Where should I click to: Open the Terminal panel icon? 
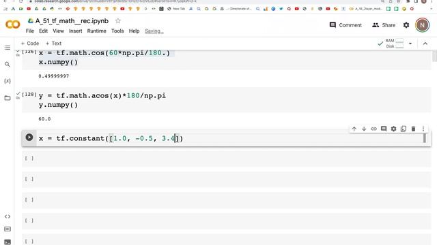(x=8, y=242)
